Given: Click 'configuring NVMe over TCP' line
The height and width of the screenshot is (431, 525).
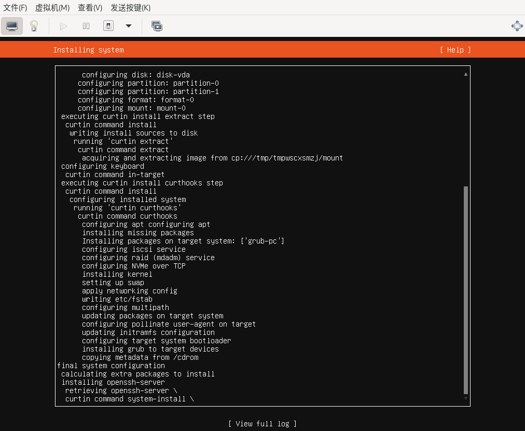Looking at the screenshot, I should 134,266.
